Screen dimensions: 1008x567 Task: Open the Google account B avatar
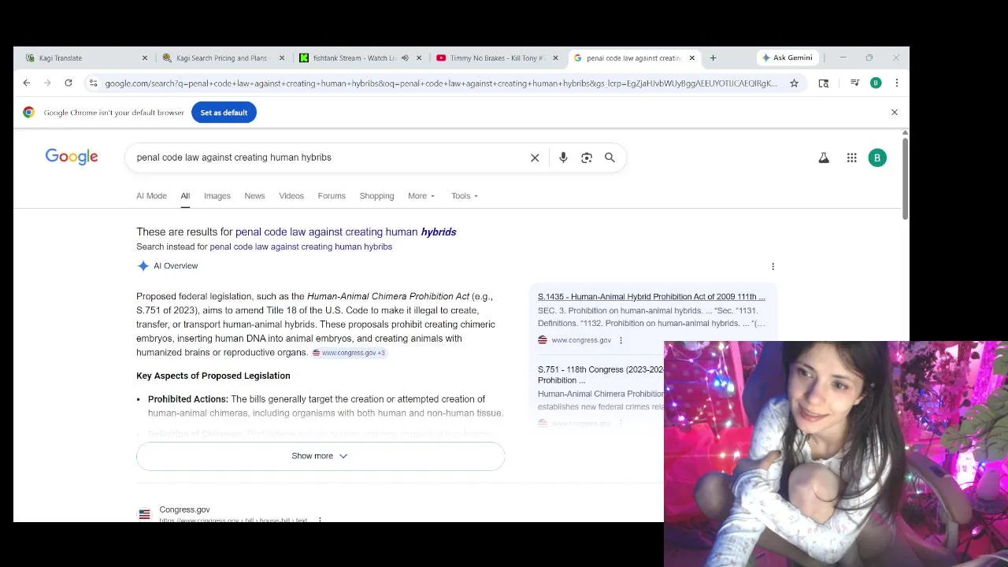pyautogui.click(x=877, y=157)
